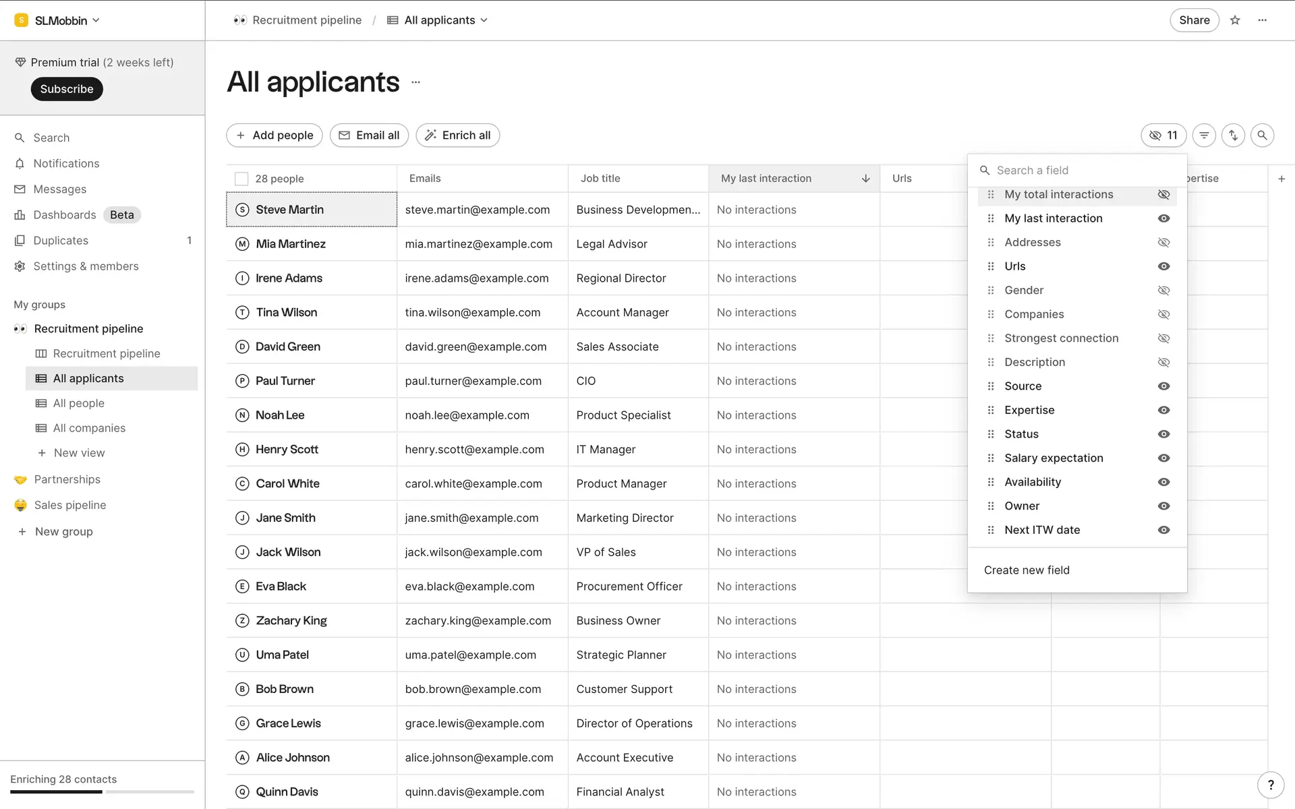Click the Enrich all button
Image resolution: width=1295 pixels, height=809 pixels.
458,136
